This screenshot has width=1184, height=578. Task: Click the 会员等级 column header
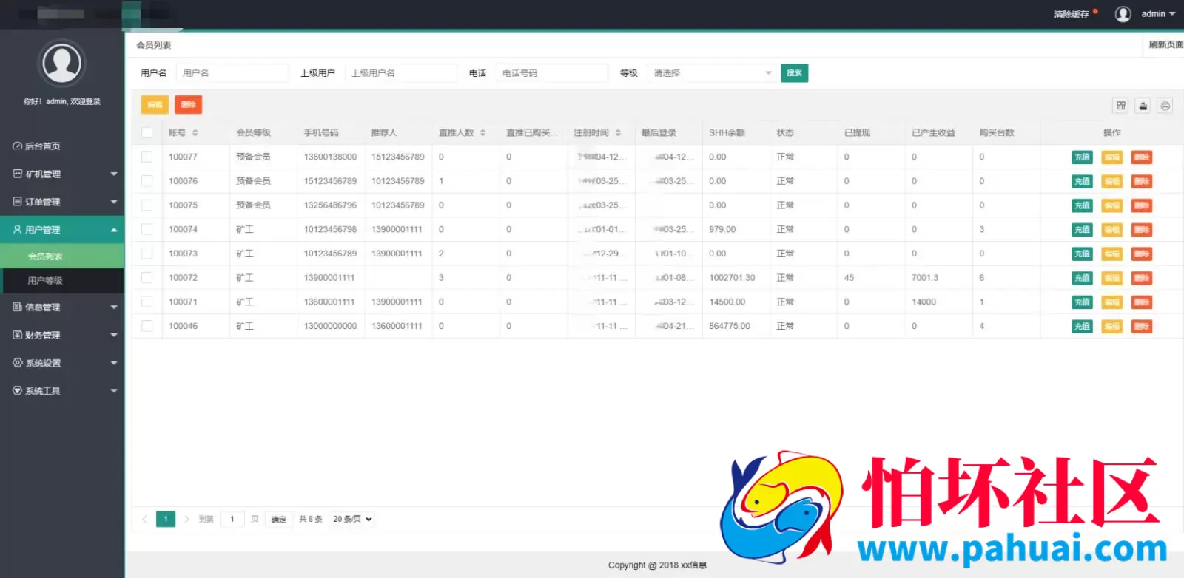[253, 133]
